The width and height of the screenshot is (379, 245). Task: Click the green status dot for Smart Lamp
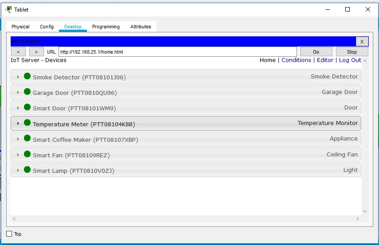27,170
